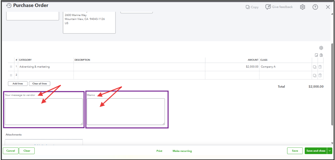Open the empty category cell in line 2
Viewport: 335px width, 160px height.
click(x=46, y=75)
